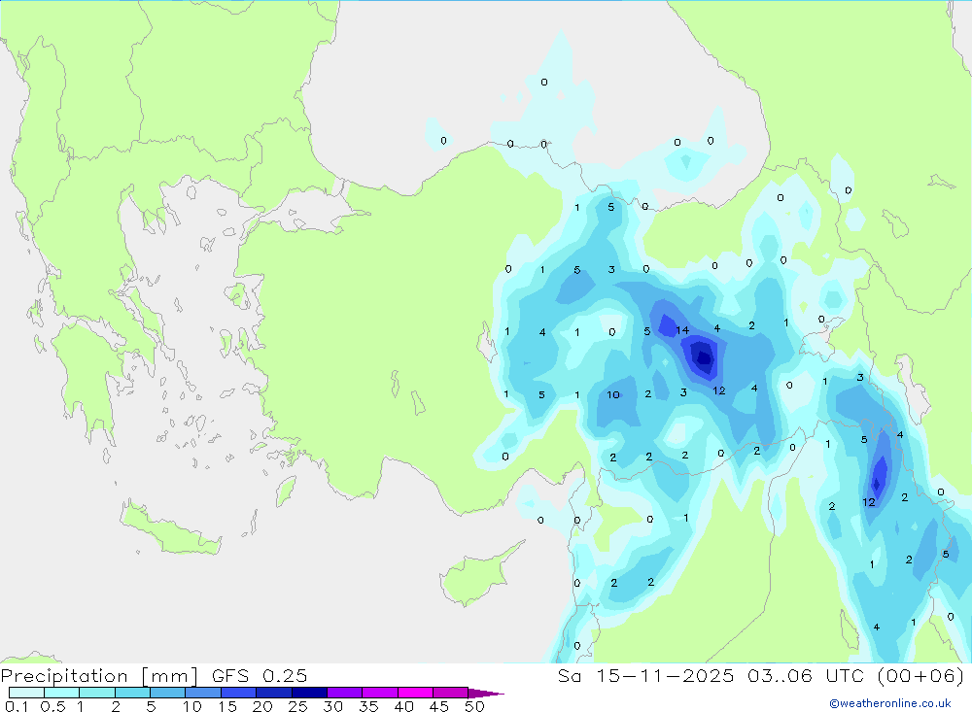Open the weatheronline.co.uk copyright link
972x712 pixels.
coord(890,703)
